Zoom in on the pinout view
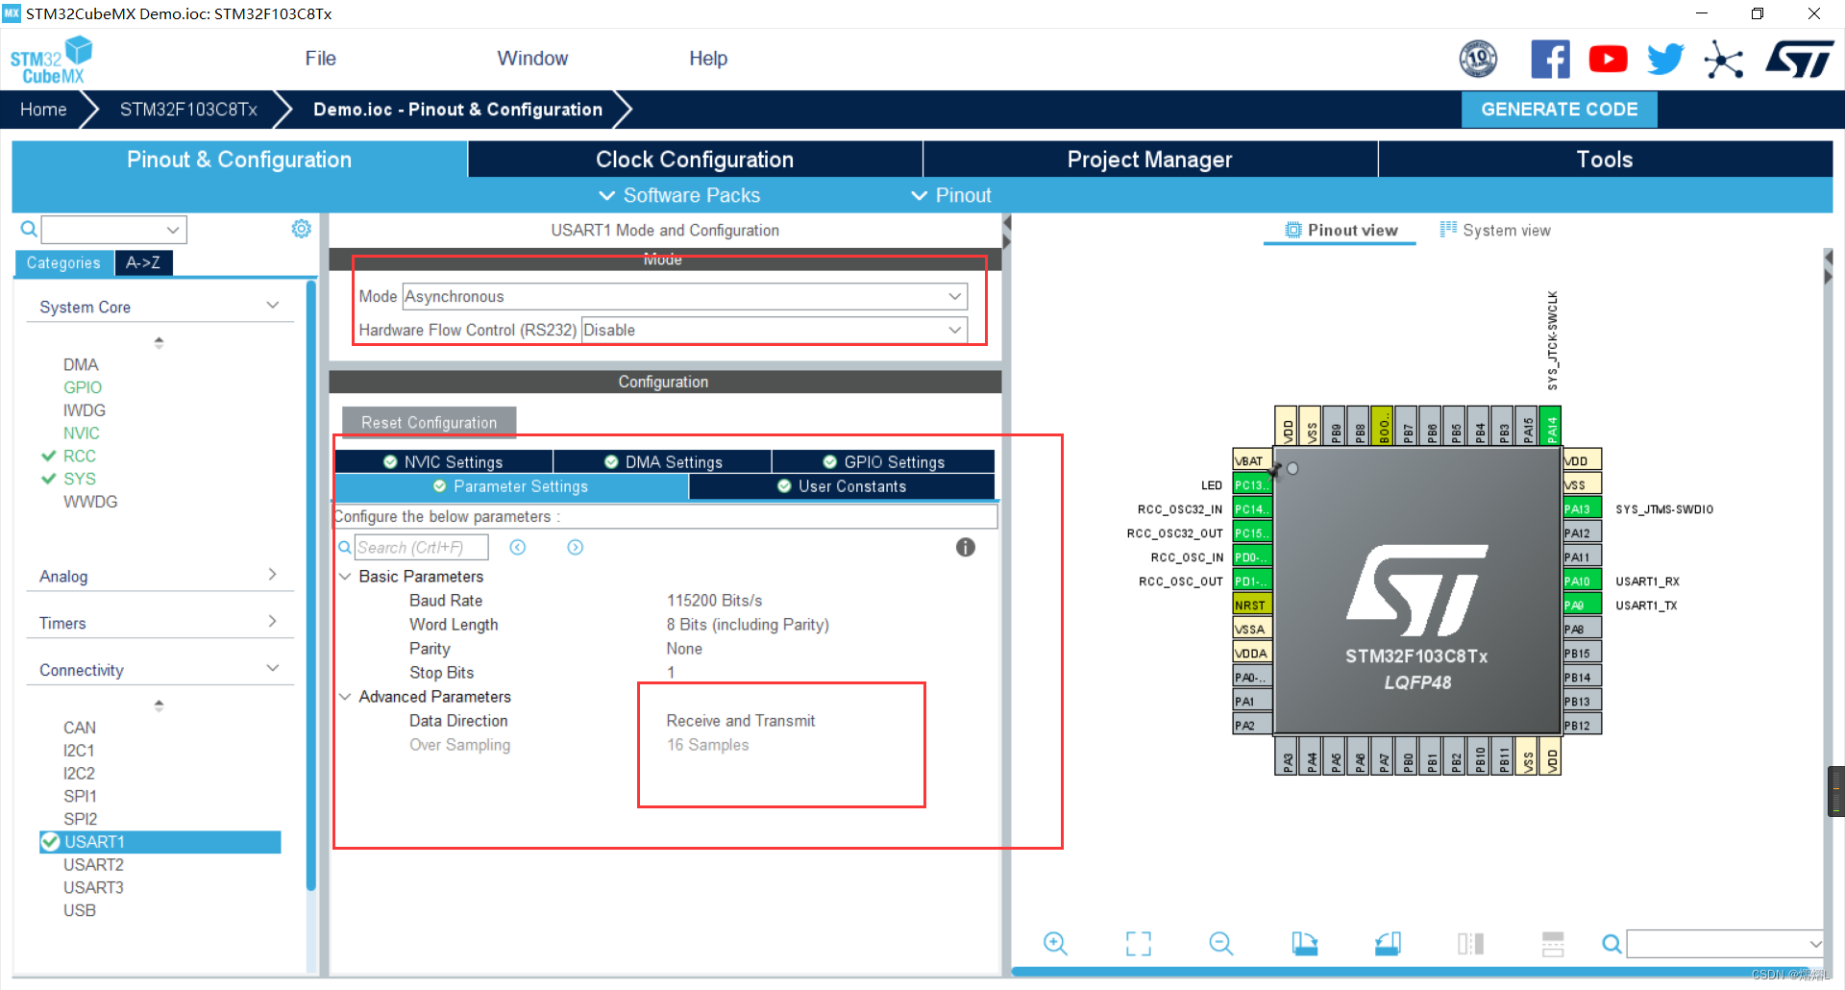This screenshot has width=1845, height=990. click(1055, 944)
